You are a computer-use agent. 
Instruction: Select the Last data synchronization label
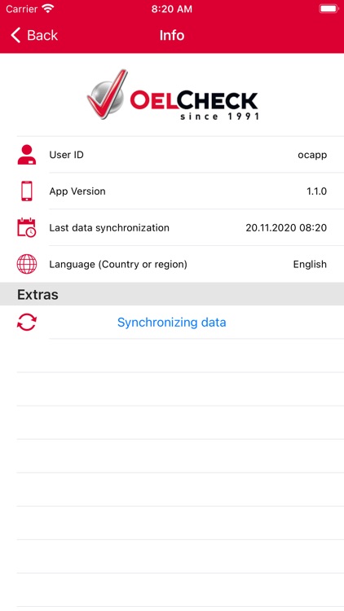point(109,228)
